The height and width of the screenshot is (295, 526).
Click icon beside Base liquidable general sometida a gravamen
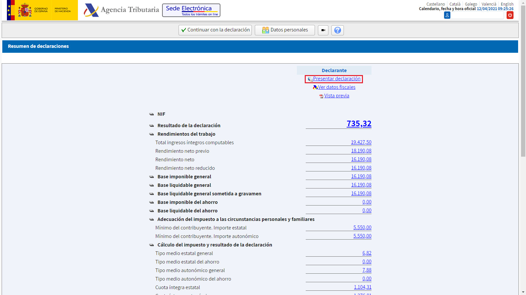(x=152, y=194)
